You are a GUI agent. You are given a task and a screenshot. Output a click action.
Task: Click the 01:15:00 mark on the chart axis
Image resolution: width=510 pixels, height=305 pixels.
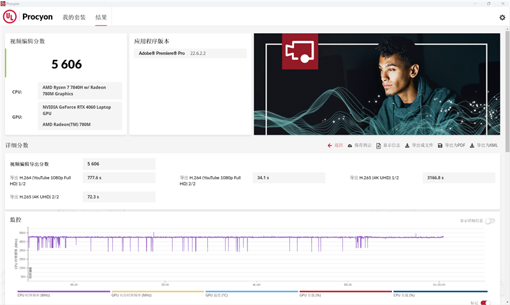439,285
